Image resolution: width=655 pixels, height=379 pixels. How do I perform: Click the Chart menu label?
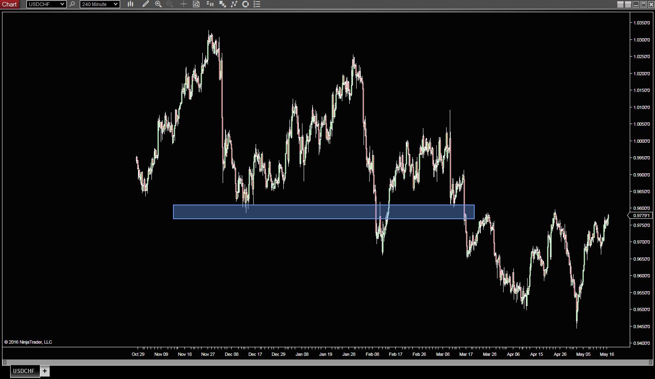point(9,4)
